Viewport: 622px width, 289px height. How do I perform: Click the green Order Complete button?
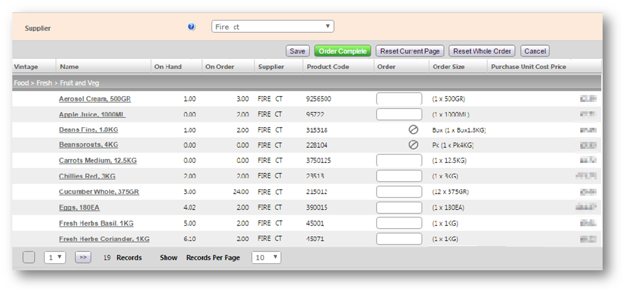343,51
